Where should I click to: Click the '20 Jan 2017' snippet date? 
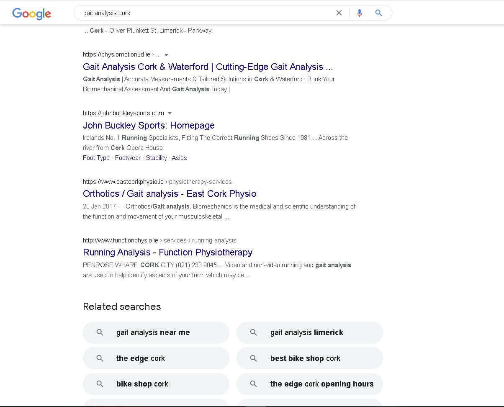99,206
